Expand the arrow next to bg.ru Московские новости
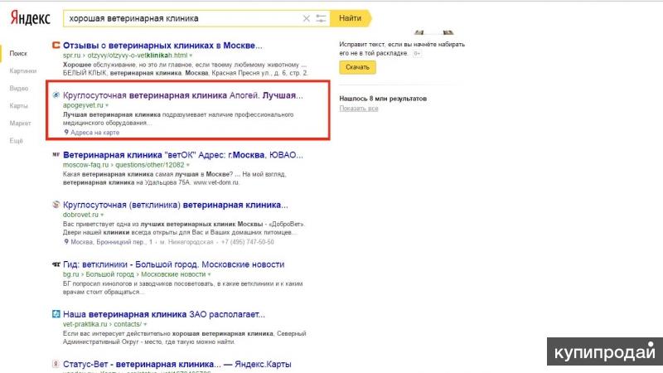The image size is (663, 373). pyautogui.click(x=210, y=275)
